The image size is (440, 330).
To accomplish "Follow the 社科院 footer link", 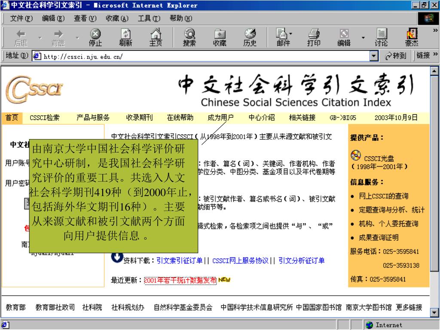I will [92, 308].
